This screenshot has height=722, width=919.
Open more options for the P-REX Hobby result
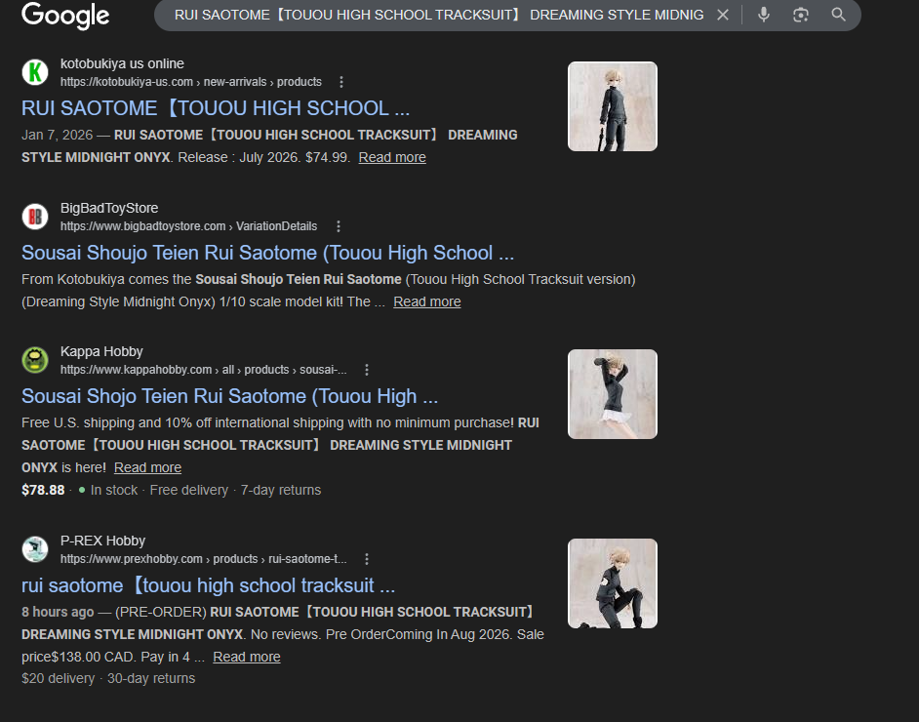pyautogui.click(x=367, y=559)
